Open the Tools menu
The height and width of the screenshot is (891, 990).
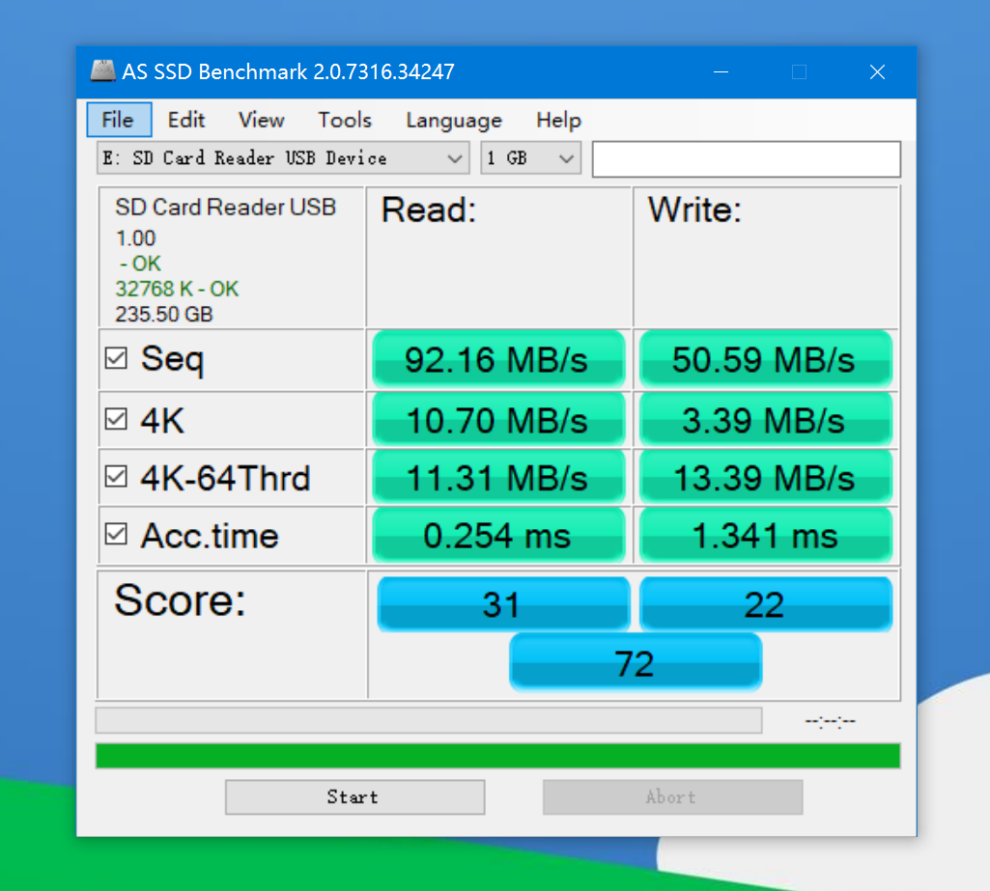coord(345,120)
